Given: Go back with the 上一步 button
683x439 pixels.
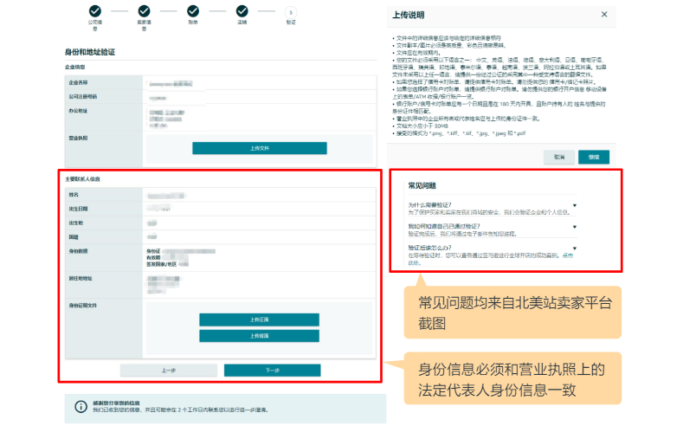Looking at the screenshot, I should (169, 370).
